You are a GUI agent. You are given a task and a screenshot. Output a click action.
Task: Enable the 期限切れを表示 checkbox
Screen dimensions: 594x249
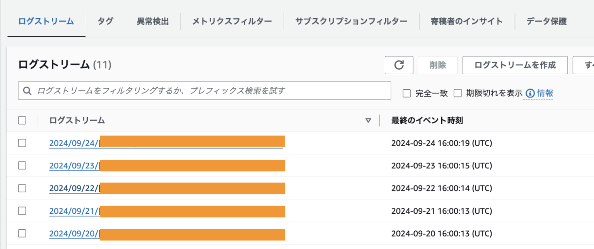[x=457, y=93]
